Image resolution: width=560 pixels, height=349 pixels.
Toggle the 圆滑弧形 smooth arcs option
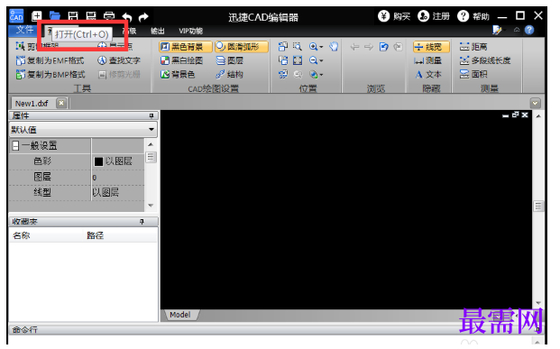(242, 47)
